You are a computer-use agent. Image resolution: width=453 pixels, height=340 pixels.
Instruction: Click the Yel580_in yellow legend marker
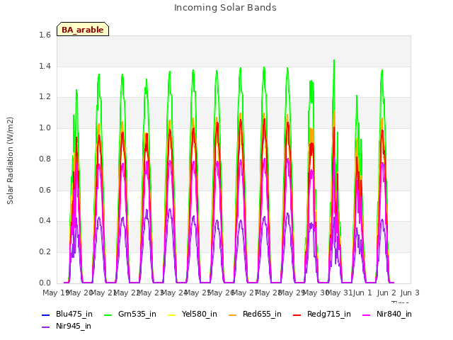click(x=171, y=314)
